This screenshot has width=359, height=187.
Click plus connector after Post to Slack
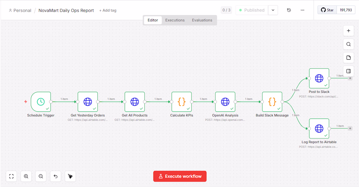click(x=350, y=78)
